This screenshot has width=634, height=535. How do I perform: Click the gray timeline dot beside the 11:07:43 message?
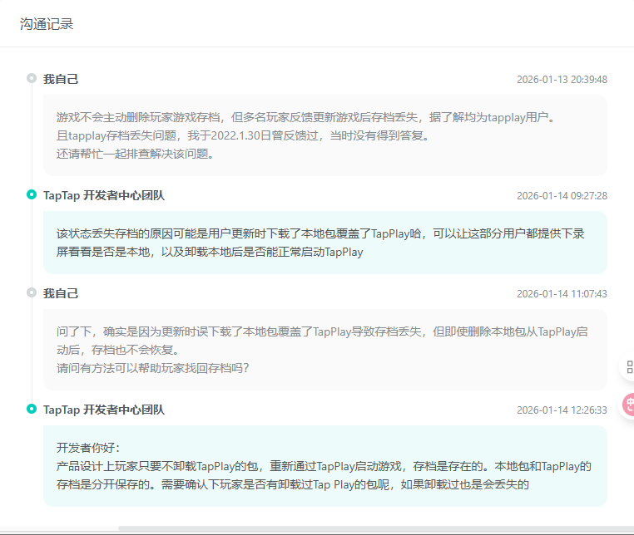tap(32, 293)
